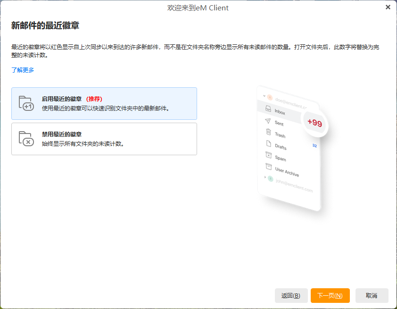
Task: Select the disable recent badges option
Action: tap(104, 139)
